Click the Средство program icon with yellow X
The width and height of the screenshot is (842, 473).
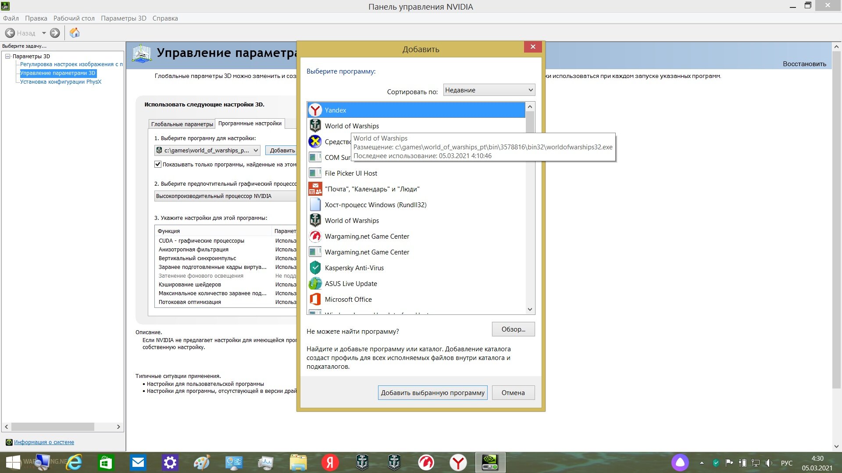(x=315, y=141)
